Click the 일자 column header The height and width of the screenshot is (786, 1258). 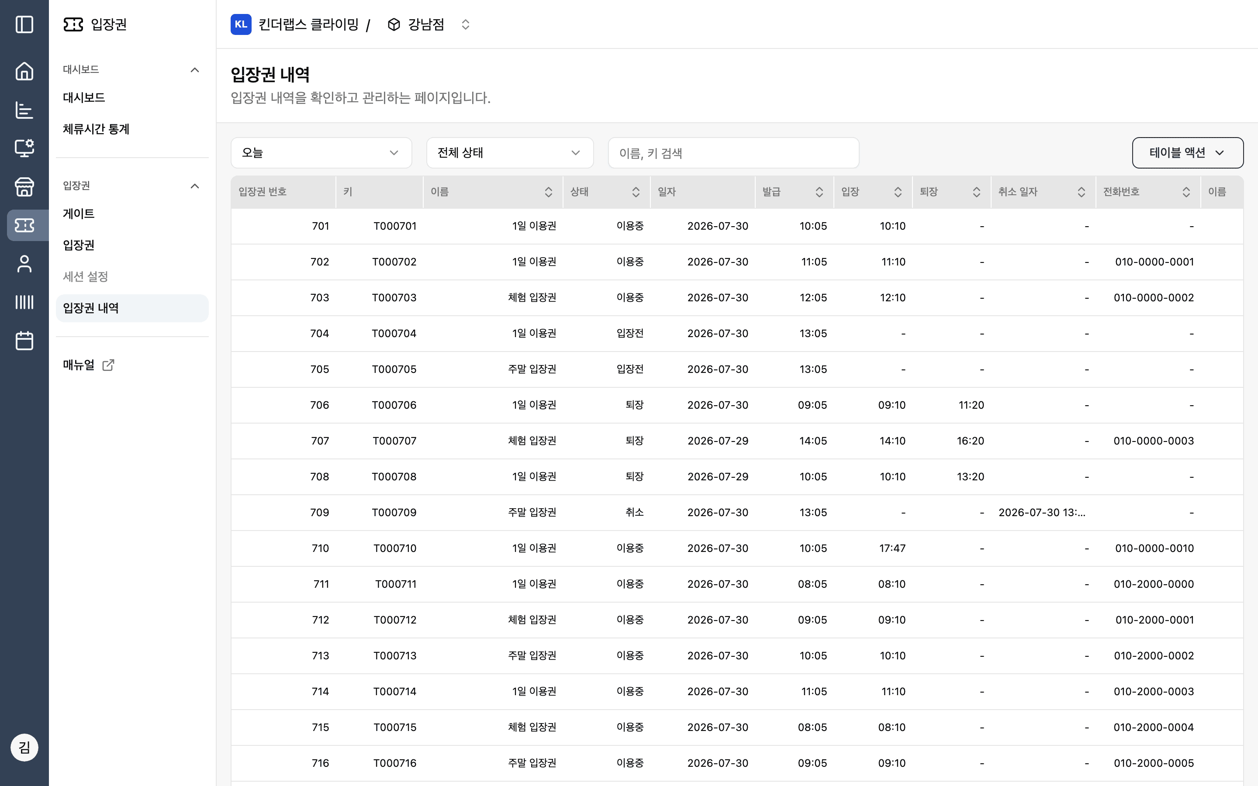coord(702,192)
